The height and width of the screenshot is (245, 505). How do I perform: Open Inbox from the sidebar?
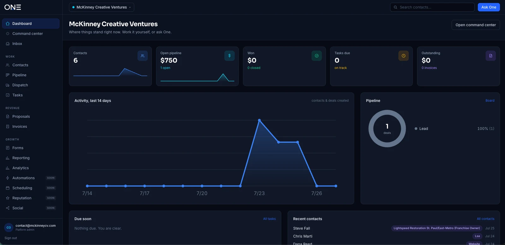click(31, 44)
